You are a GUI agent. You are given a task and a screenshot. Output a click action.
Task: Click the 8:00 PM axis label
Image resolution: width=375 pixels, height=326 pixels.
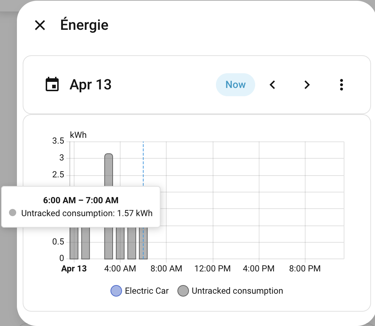[x=305, y=269]
